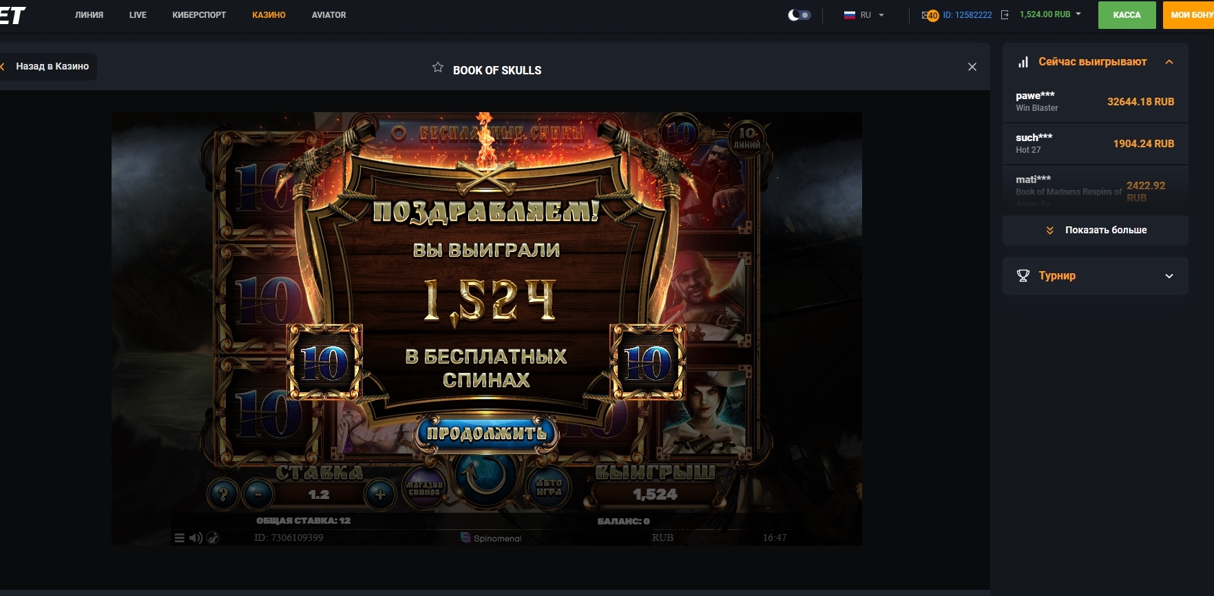Go to the LIVE tab

click(x=138, y=15)
